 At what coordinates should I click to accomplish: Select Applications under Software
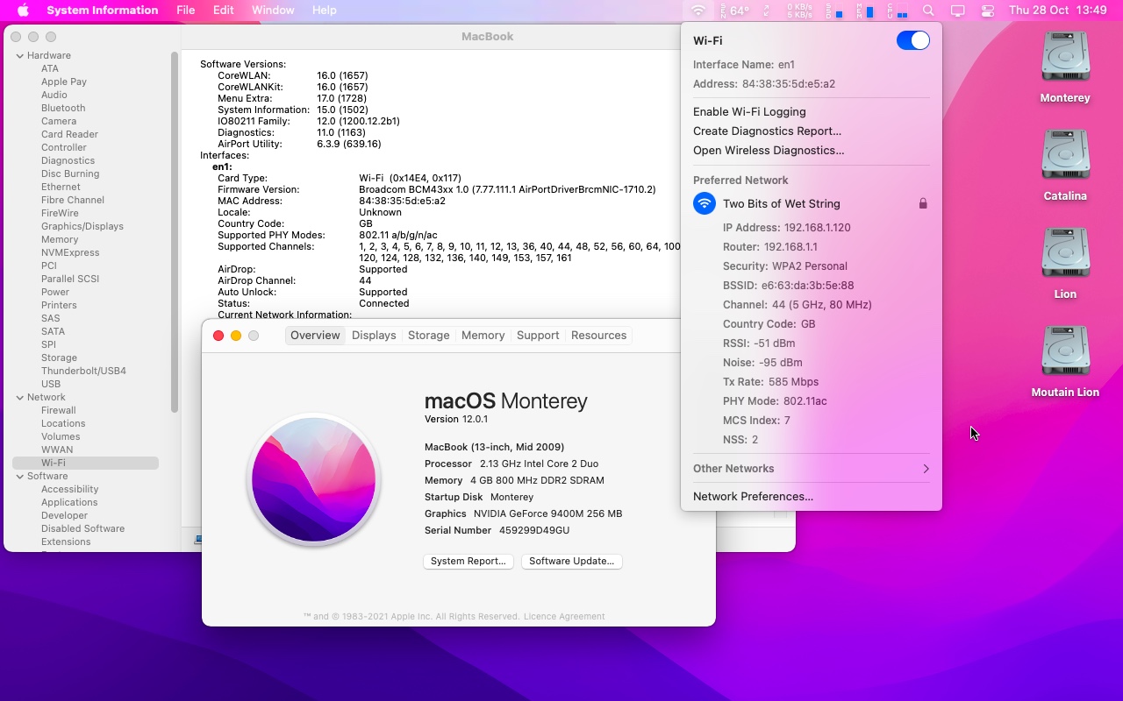[69, 502]
